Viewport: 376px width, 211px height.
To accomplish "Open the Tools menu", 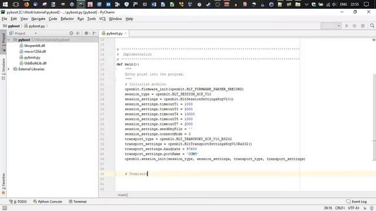I will click(x=92, y=19).
